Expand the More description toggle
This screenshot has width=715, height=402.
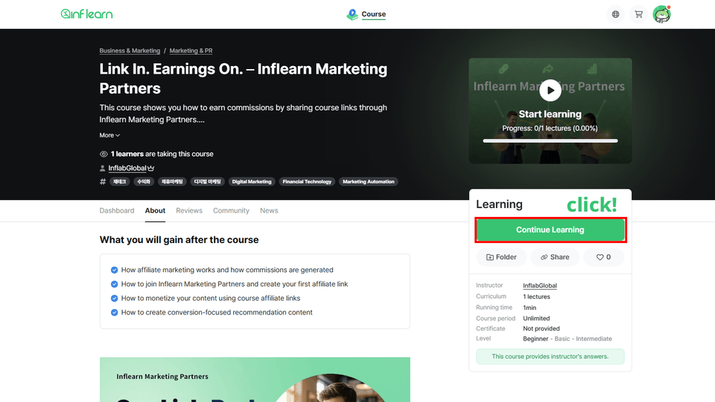(x=109, y=135)
